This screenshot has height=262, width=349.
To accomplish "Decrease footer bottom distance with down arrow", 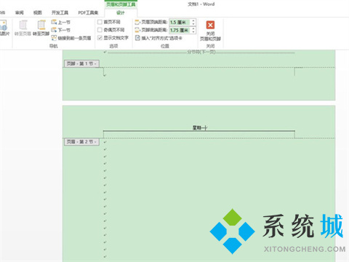I will click(193, 32).
